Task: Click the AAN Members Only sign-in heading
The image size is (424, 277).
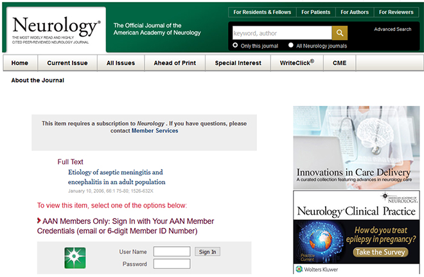Action: (x=125, y=226)
